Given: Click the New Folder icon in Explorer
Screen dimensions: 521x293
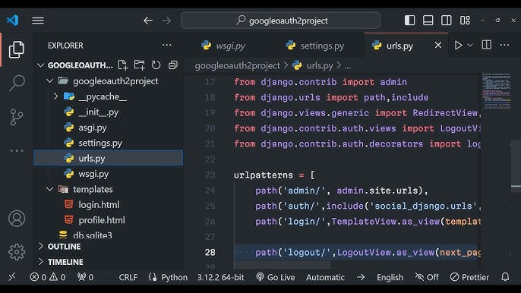Looking at the screenshot, I should 140,65.
